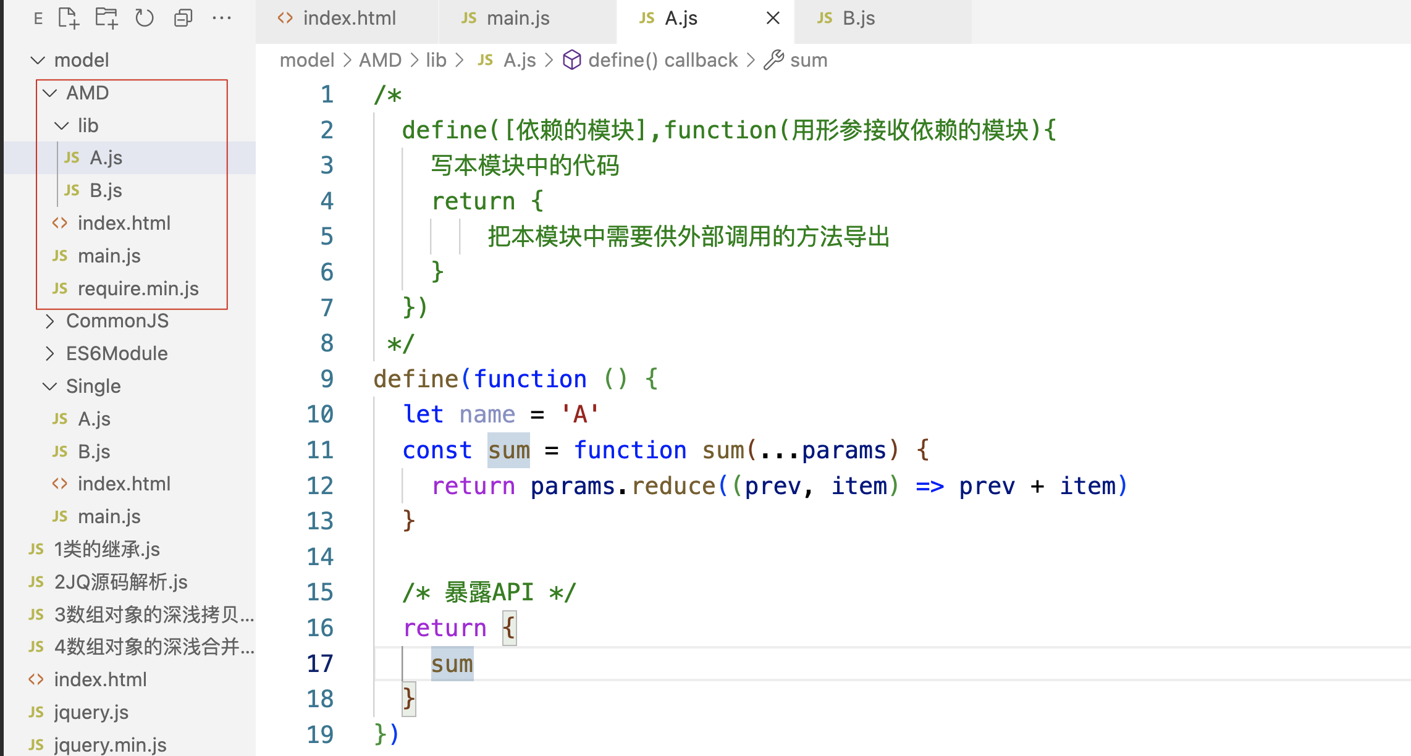The image size is (1411, 756).
Task: Open the B.js editor tab
Action: click(x=858, y=19)
